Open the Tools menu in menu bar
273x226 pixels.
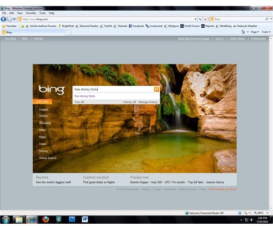coord(42,13)
